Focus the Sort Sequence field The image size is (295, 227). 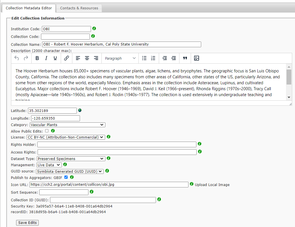[64, 192]
